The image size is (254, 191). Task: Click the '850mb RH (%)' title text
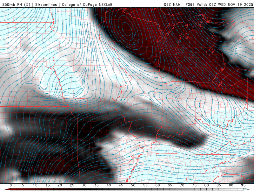click(x=16, y=4)
